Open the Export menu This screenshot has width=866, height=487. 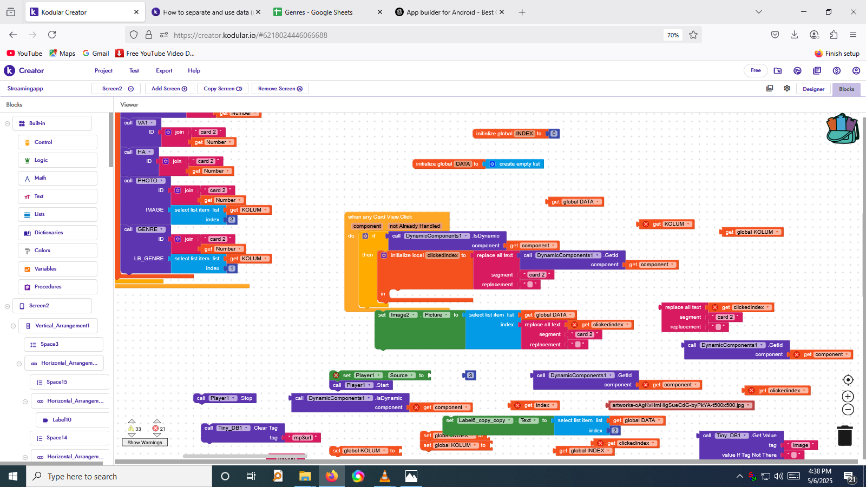[164, 71]
